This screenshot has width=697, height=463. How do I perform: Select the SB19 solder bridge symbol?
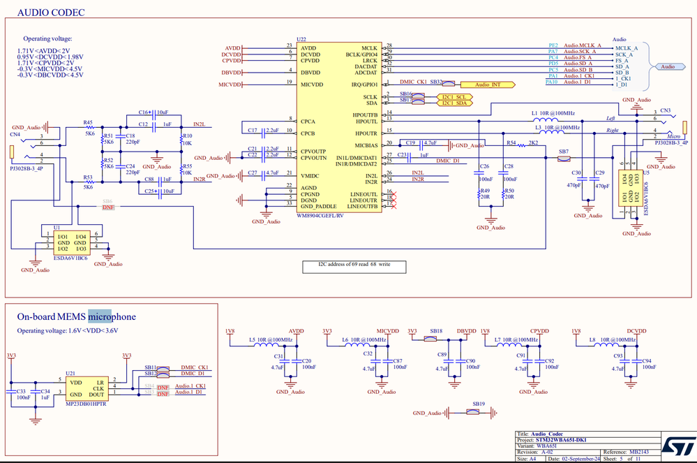pos(472,412)
